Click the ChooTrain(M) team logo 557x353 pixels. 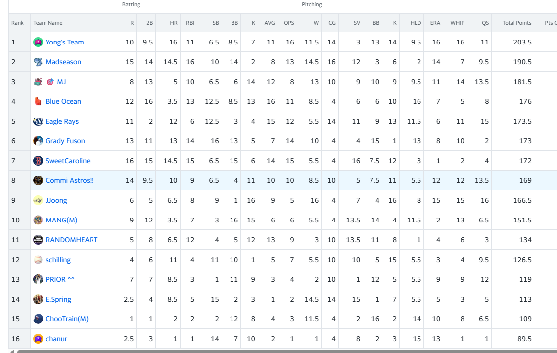(38, 319)
